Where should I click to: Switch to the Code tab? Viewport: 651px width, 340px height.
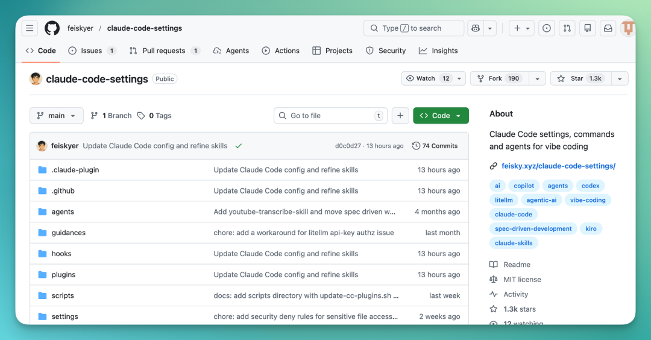[41, 51]
